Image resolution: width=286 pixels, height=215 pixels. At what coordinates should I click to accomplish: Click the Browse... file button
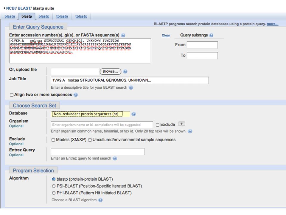pyautogui.click(x=110, y=71)
